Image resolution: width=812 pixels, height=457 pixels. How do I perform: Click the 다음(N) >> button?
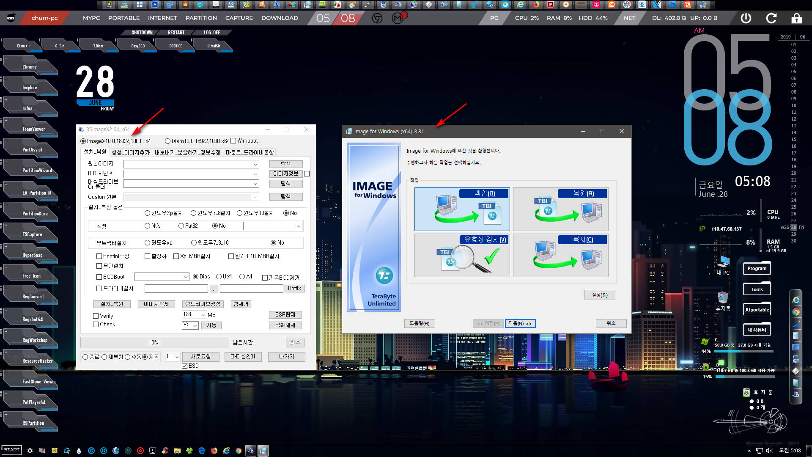520,324
